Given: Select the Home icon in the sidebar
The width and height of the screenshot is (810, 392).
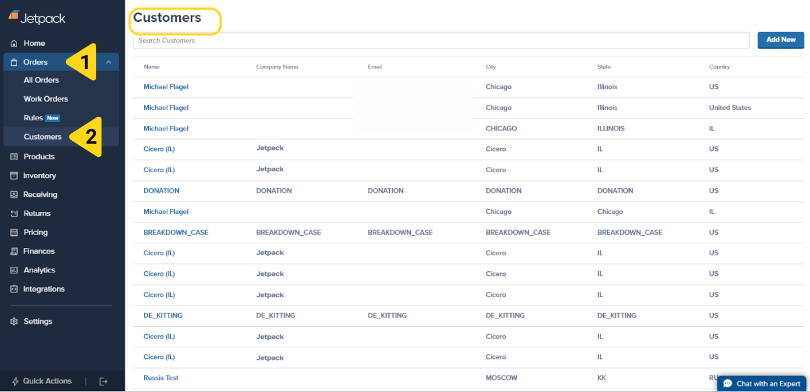Looking at the screenshot, I should point(14,43).
